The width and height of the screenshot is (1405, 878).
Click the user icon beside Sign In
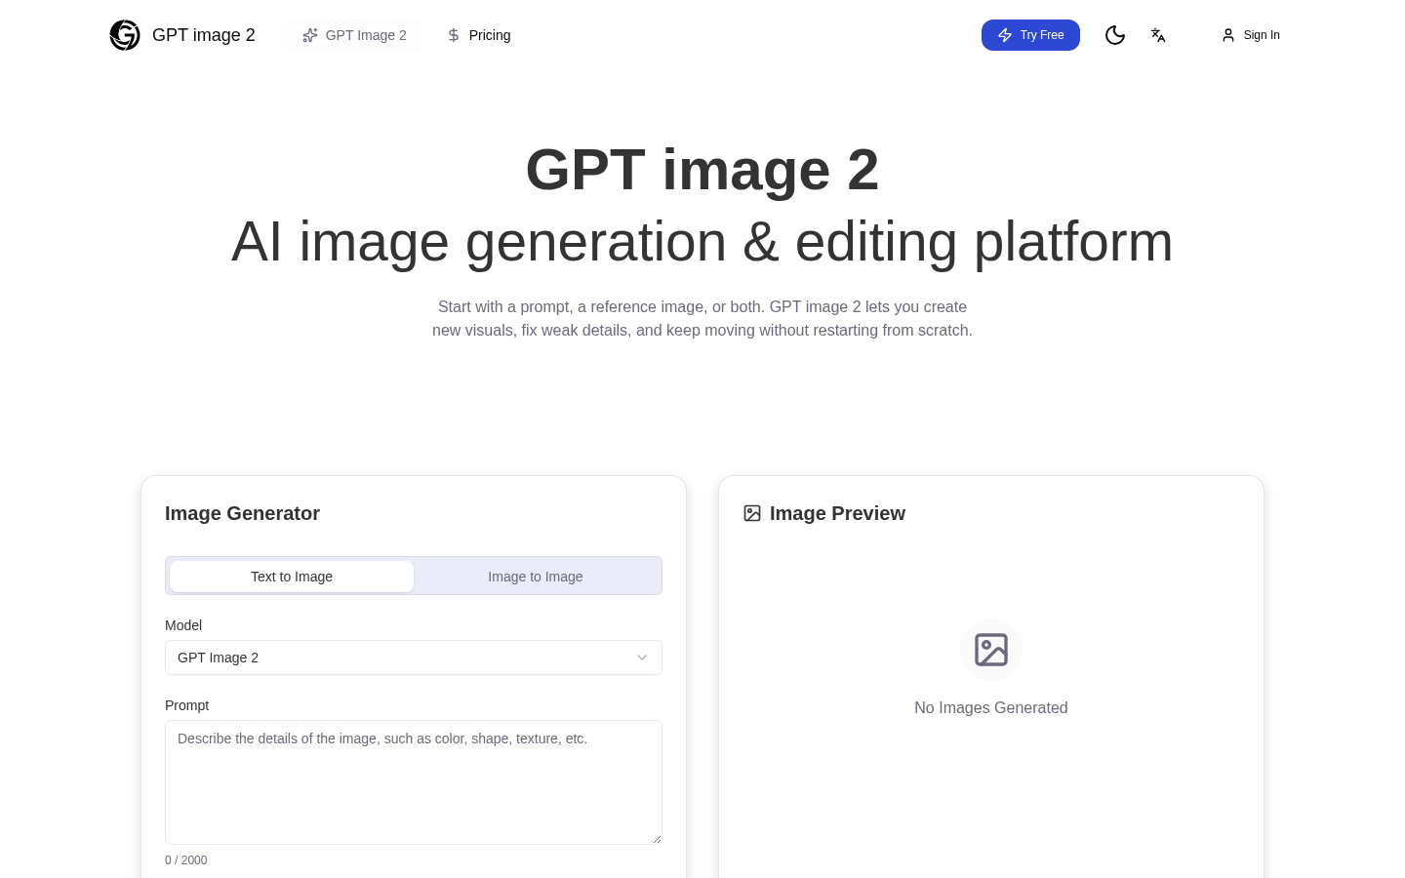1228,35
